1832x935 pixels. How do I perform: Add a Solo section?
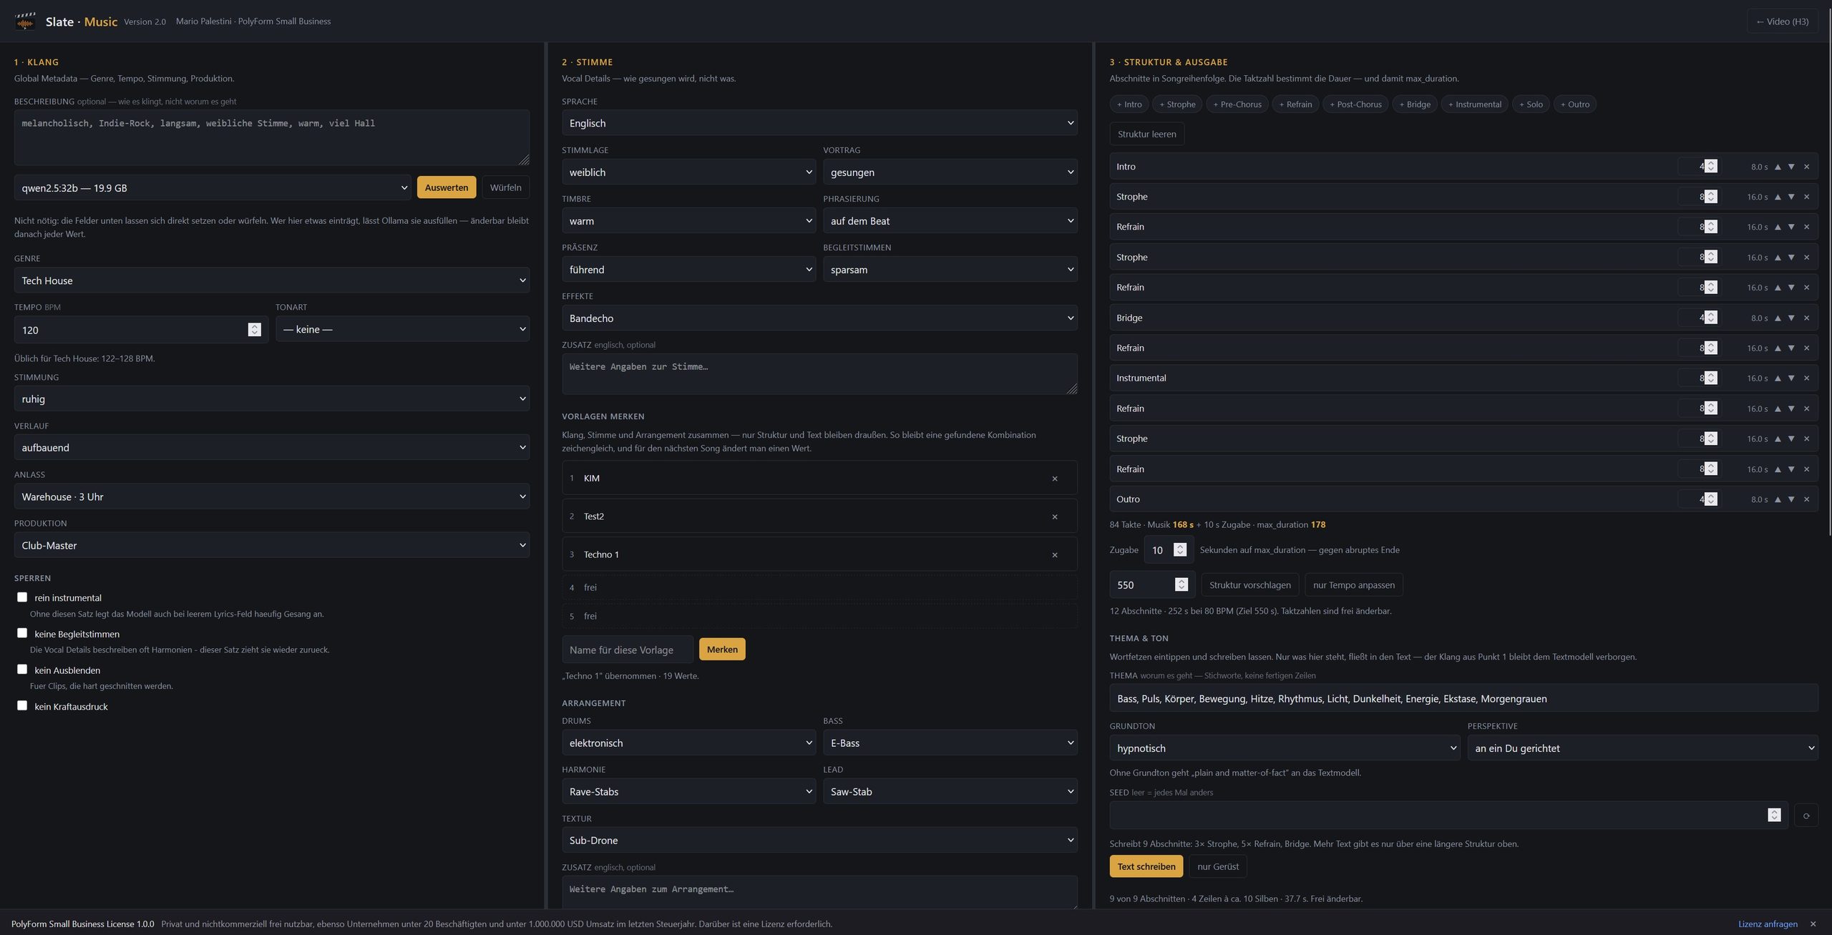[x=1531, y=104]
